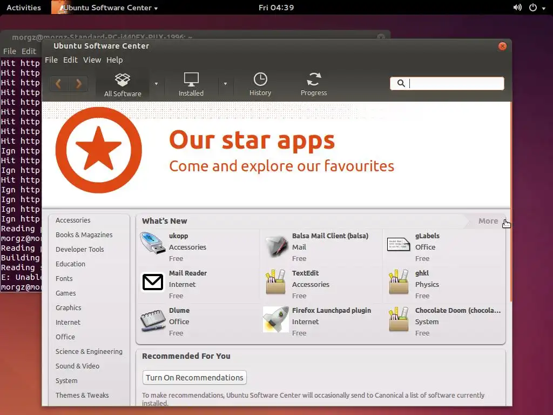Open the ghkl app title
The height and width of the screenshot is (415, 553).
click(422, 273)
